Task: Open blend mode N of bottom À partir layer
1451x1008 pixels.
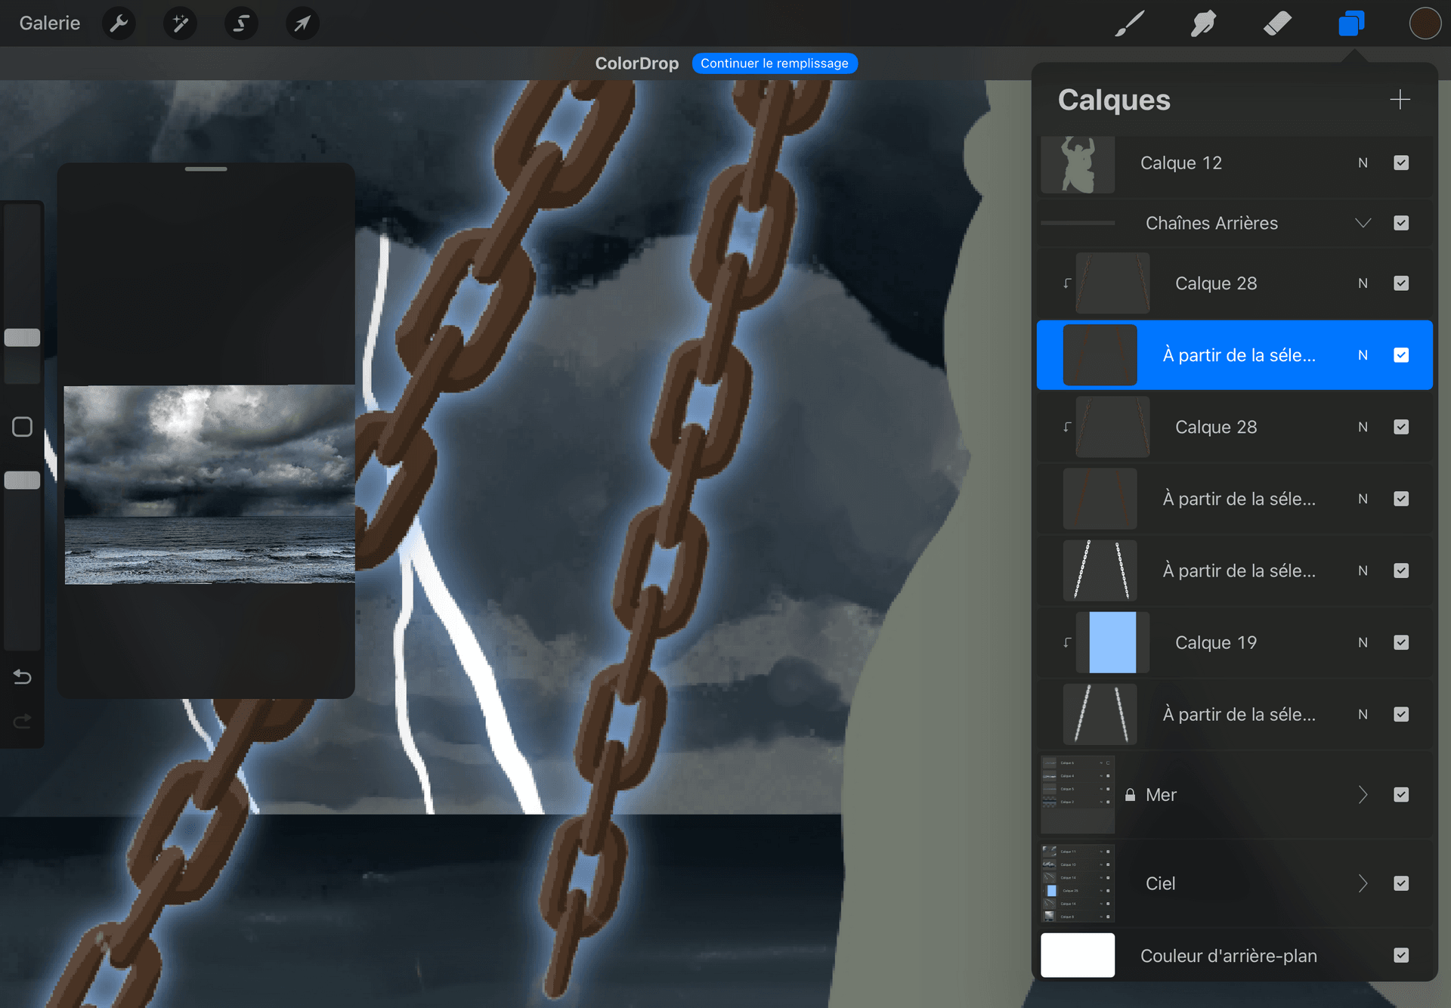Action: point(1363,714)
